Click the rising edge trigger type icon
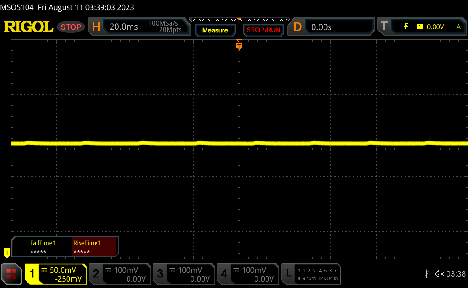Viewport: 468px width, 288px height. tap(405, 27)
